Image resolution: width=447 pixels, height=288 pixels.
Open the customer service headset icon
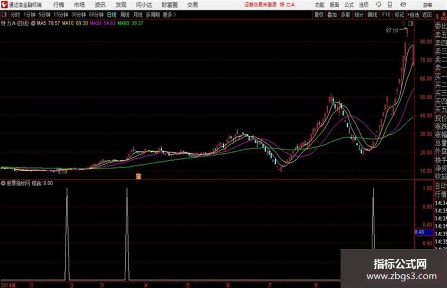click(378, 5)
